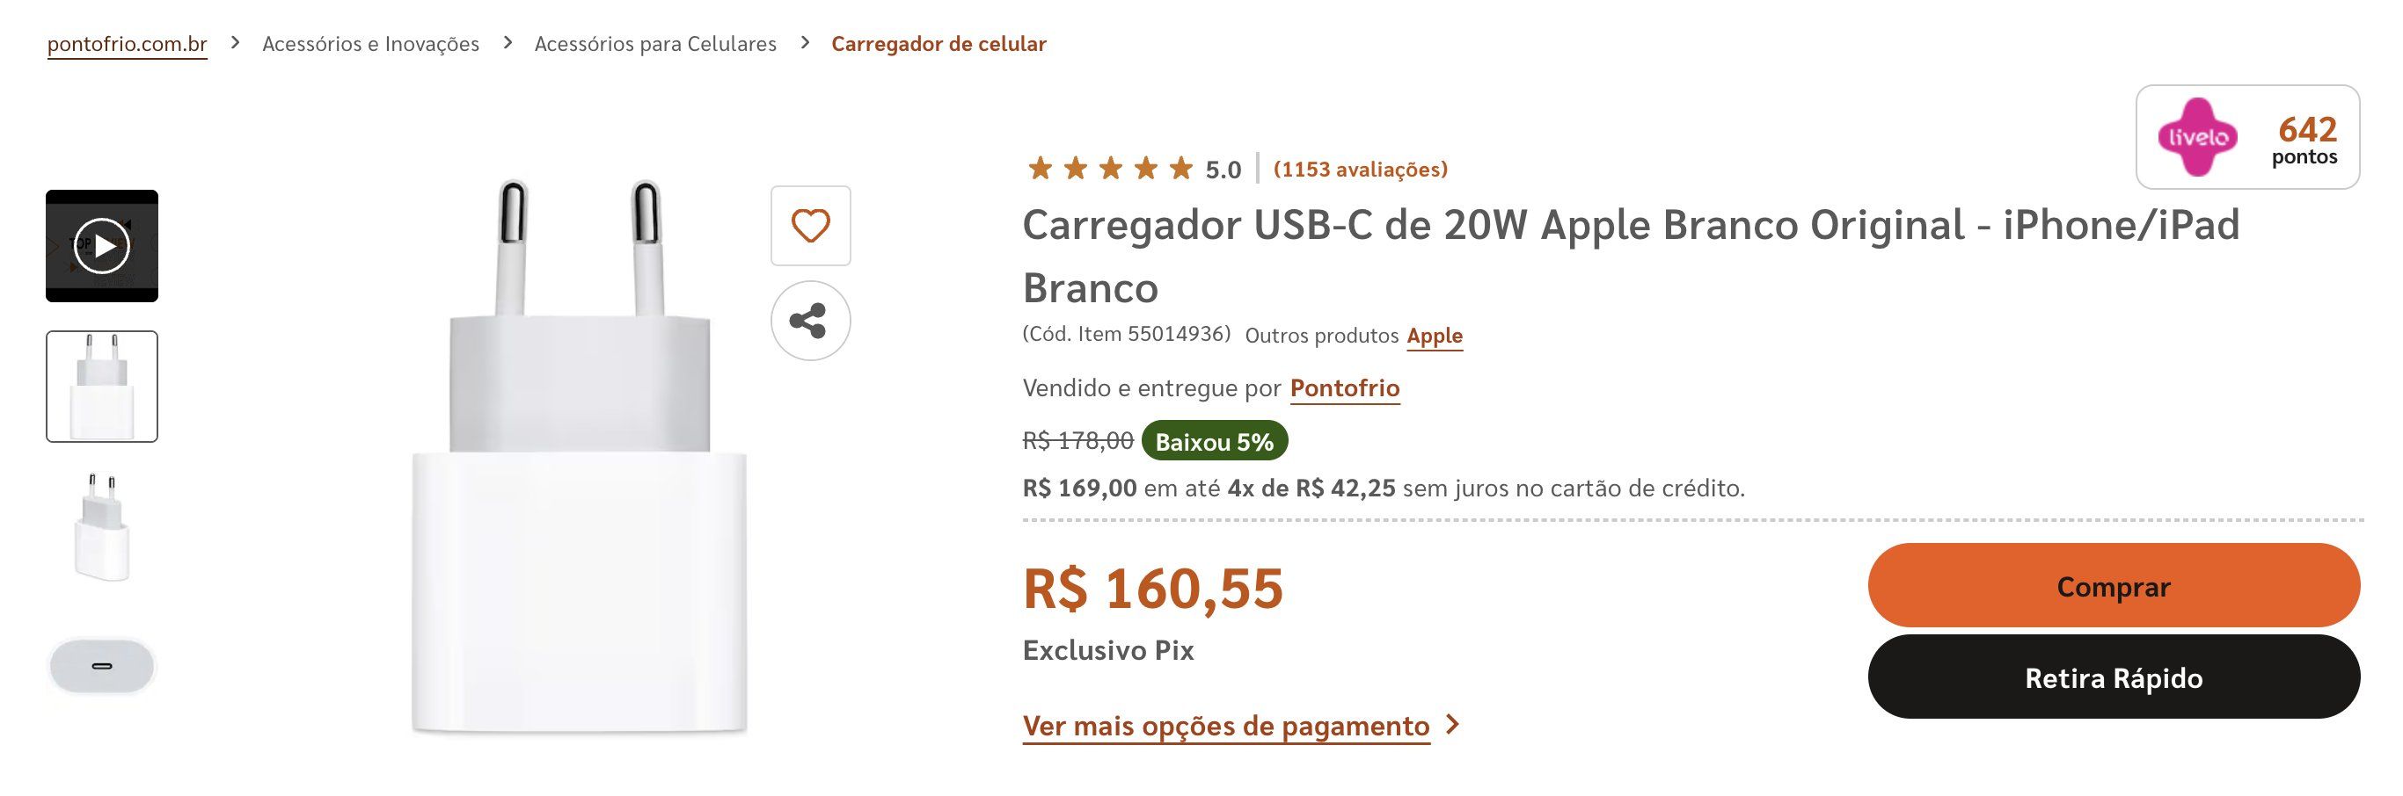This screenshot has height=796, width=2403.
Task: Open the Livelo 642 pontos badge
Action: click(x=2247, y=137)
